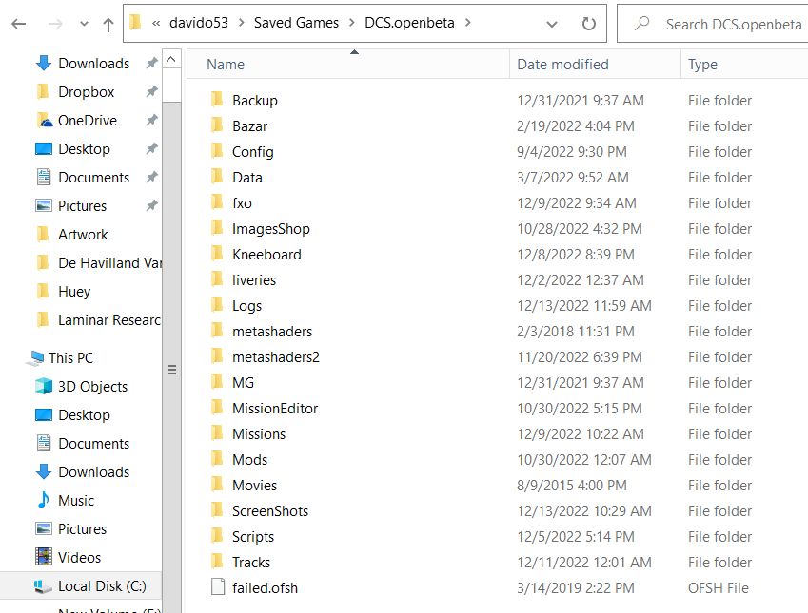Open pinned Desktop in Quick access
Screen dimensions: 808x613
[x=84, y=149]
